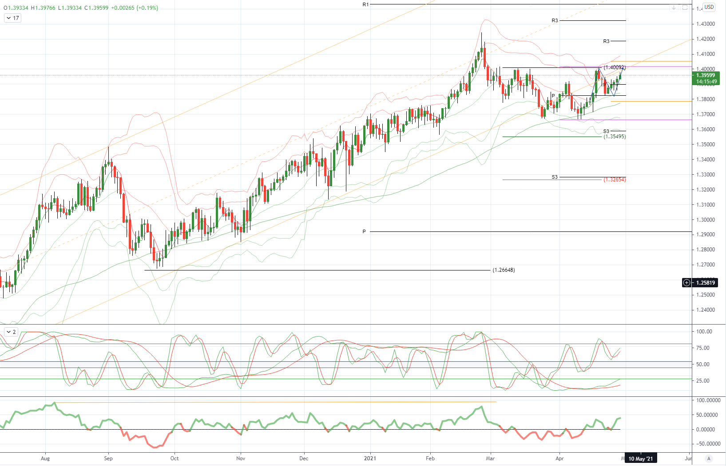
Task: Toggle auto-scale with the A button
Action: [709, 458]
